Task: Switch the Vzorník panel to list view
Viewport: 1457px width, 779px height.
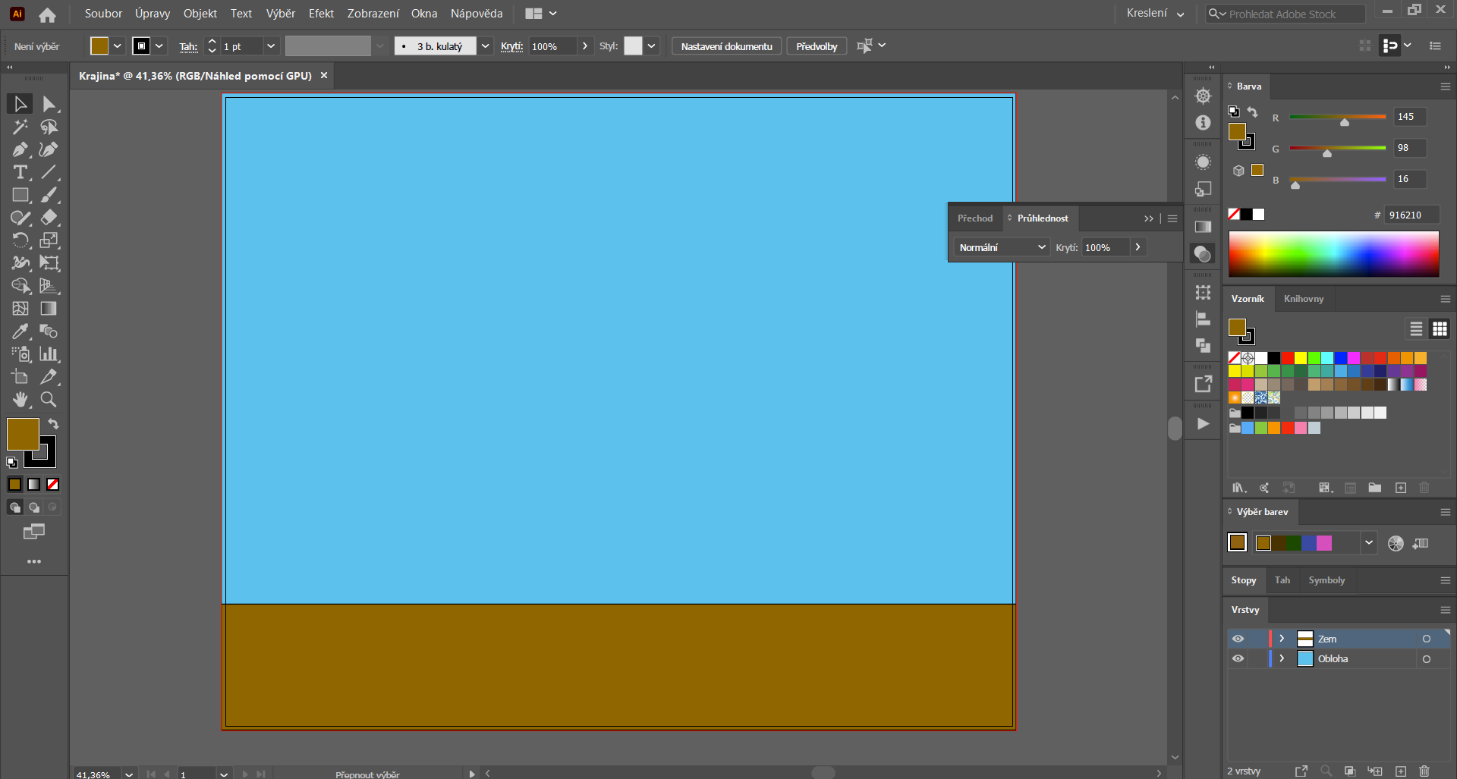Action: pos(1416,328)
